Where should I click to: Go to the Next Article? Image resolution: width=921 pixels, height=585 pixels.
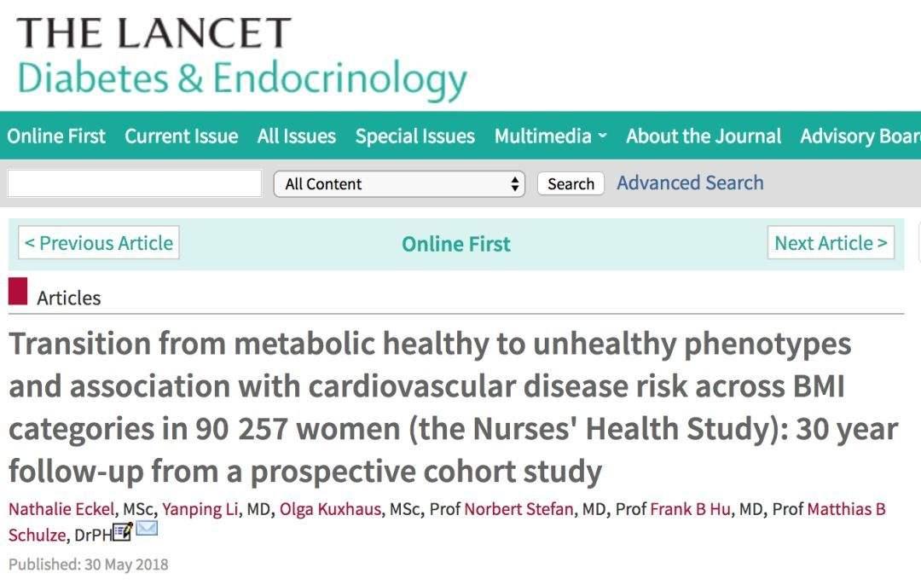tap(831, 243)
